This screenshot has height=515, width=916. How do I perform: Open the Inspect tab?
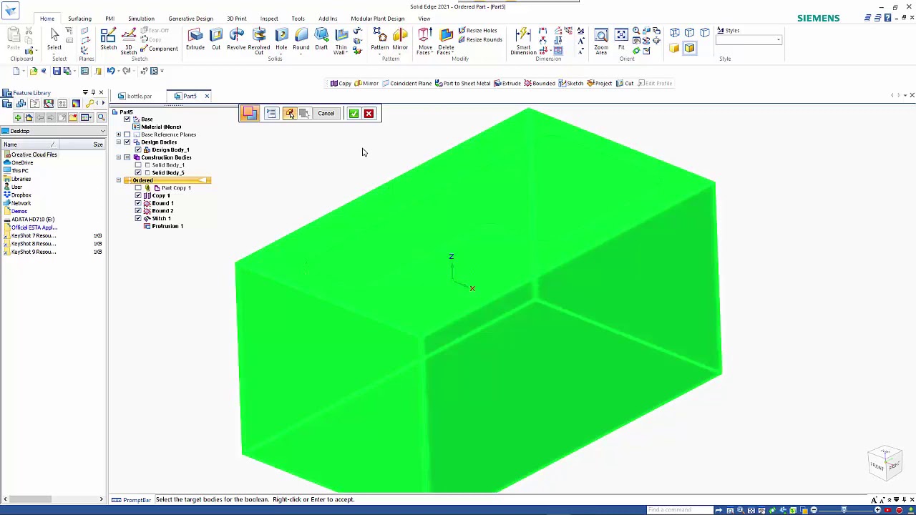pos(269,19)
